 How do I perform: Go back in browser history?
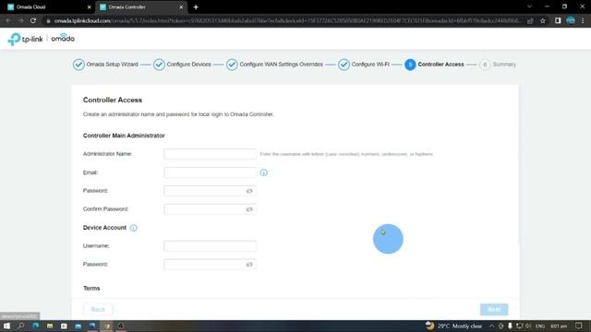(8, 20)
